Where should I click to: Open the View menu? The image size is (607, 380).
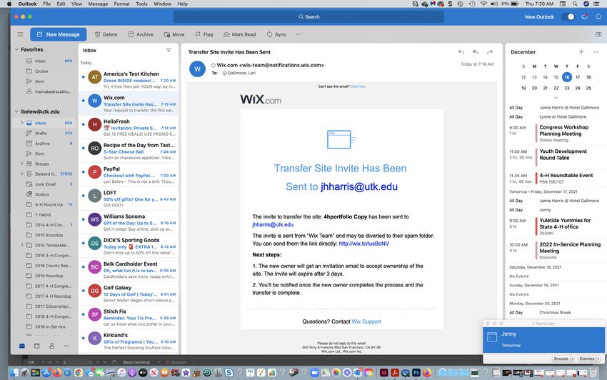(76, 4)
